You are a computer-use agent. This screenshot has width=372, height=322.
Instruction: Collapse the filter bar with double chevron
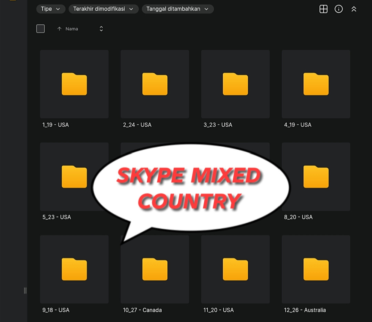(x=354, y=9)
